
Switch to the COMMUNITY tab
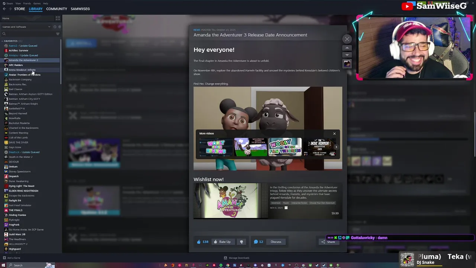(x=57, y=9)
